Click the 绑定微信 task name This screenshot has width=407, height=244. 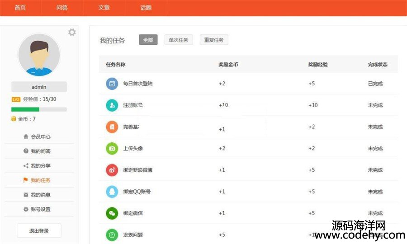pos(133,213)
